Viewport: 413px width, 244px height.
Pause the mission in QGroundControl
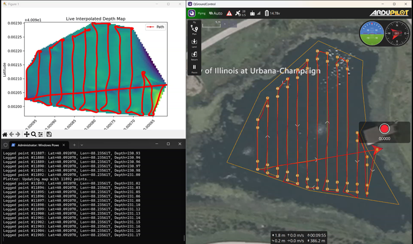coord(194,68)
